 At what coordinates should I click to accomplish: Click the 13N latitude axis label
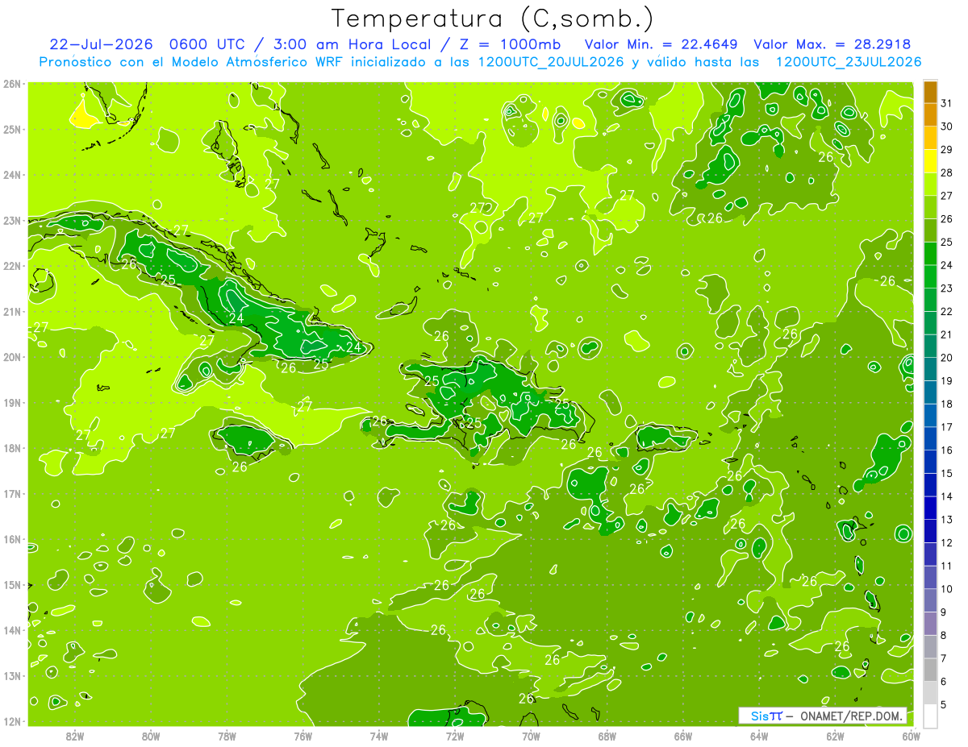(12, 675)
